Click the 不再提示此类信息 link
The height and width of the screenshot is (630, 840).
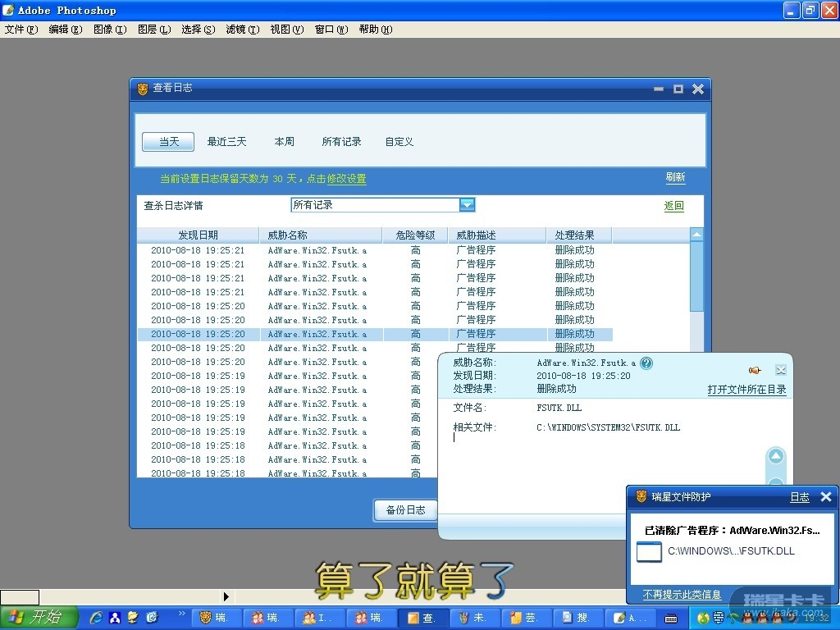point(682,595)
